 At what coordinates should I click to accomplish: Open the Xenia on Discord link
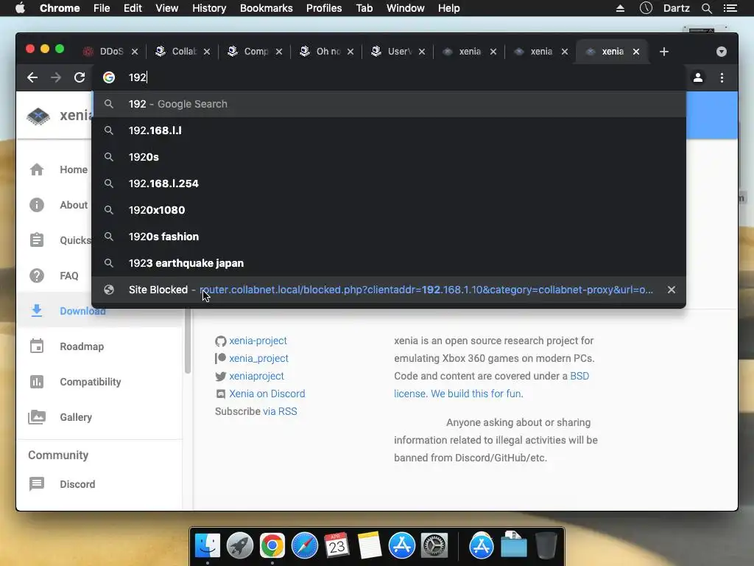coord(267,394)
